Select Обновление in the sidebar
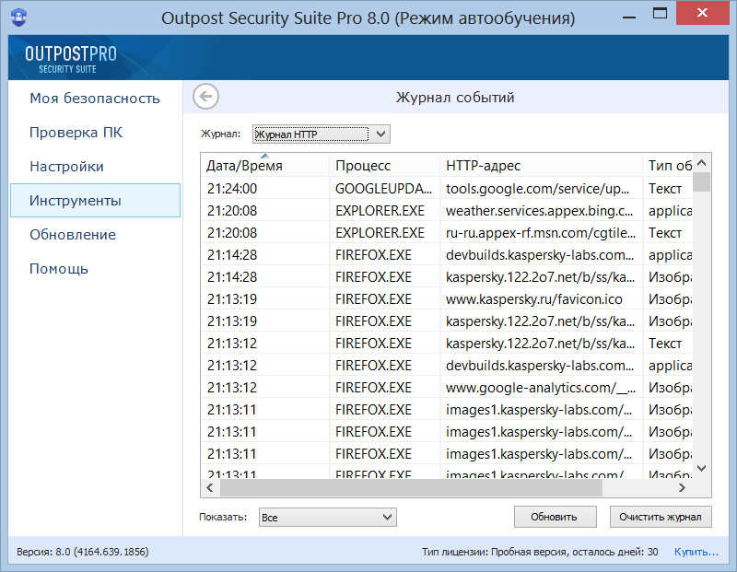 (73, 235)
